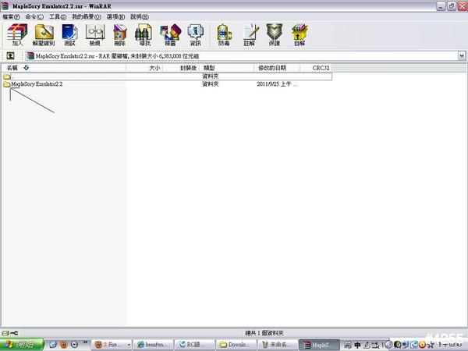Click the 檢視 (View) file icon
The image size is (468, 351).
[95, 34]
